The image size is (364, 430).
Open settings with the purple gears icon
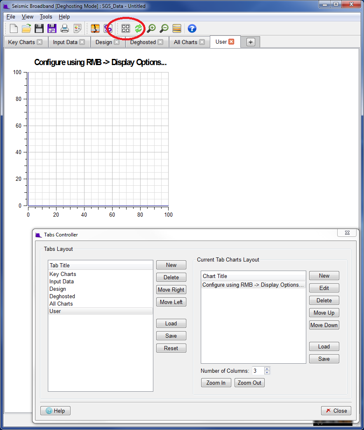108,28
